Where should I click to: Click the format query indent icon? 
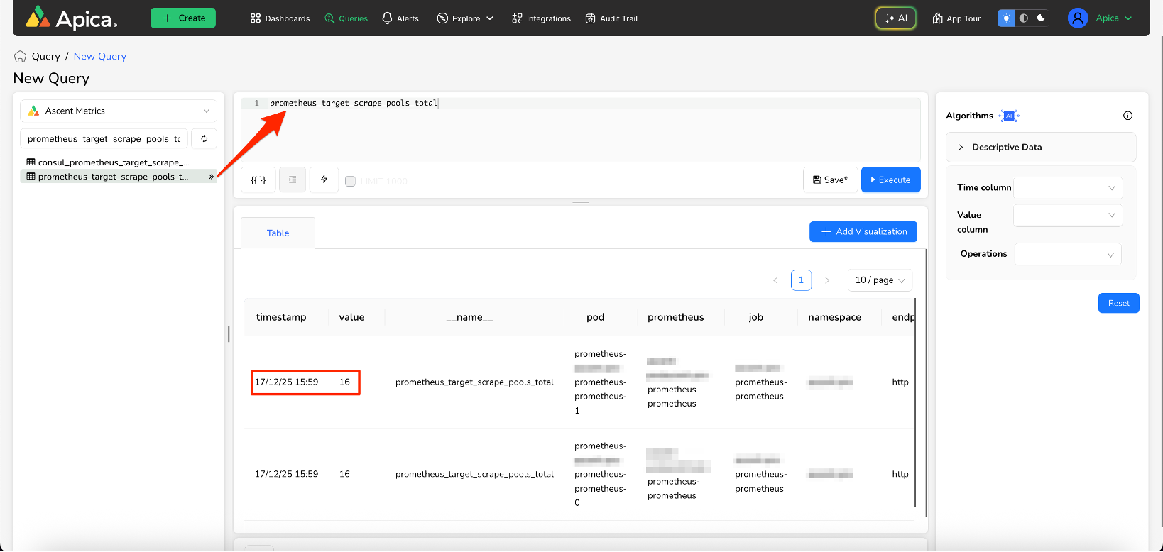(293, 180)
